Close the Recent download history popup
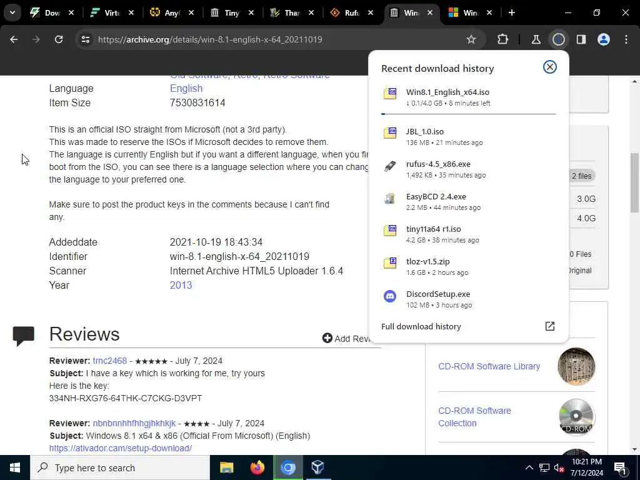The image size is (640, 480). pyautogui.click(x=550, y=67)
